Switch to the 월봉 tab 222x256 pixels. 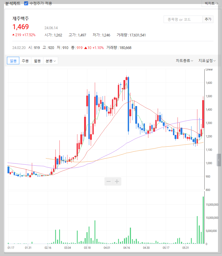click(x=37, y=61)
